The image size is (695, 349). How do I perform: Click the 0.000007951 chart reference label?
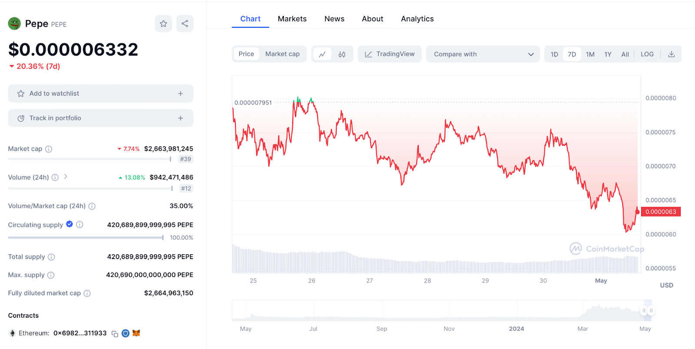point(253,103)
